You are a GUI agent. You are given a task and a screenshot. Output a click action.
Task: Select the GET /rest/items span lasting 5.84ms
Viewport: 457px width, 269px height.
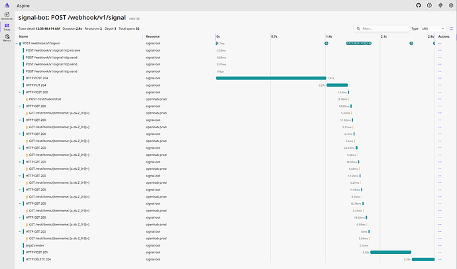point(59,239)
